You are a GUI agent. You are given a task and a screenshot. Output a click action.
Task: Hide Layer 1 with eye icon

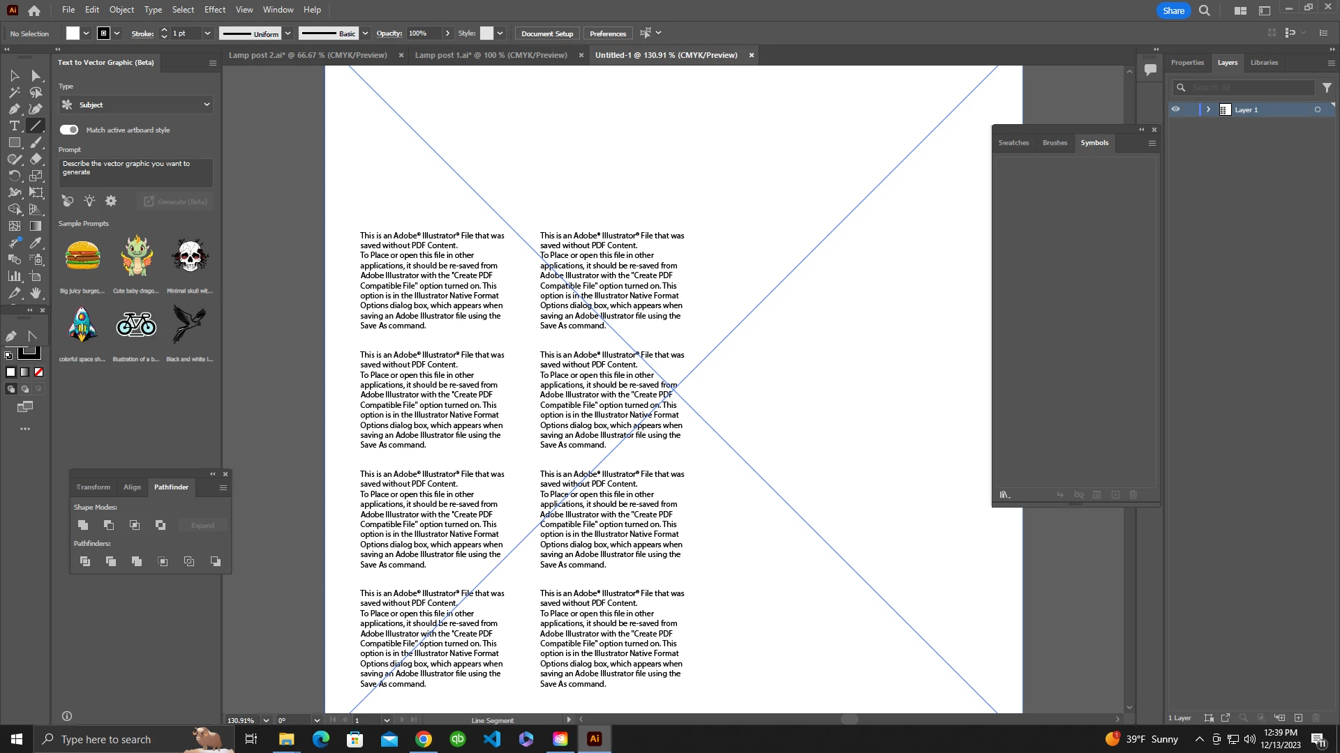tap(1176, 109)
